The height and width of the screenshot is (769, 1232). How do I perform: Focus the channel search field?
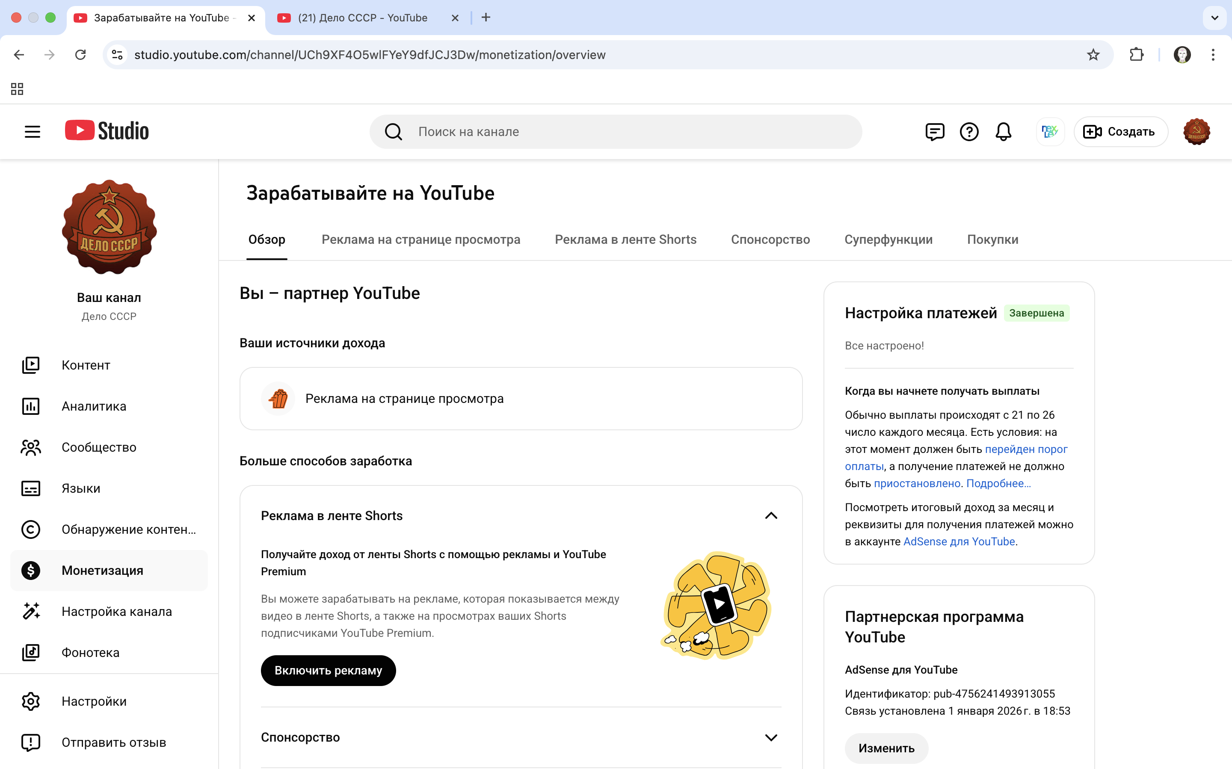(x=616, y=132)
